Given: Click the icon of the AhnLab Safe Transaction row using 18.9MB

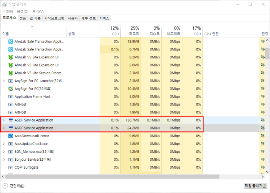Looking at the screenshot, I should click(x=11, y=42).
